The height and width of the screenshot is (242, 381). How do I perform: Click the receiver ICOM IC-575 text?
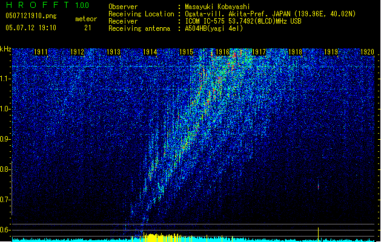[243, 21]
